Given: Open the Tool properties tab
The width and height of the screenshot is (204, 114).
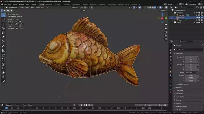Looking at the screenshot, I should tap(171, 46).
